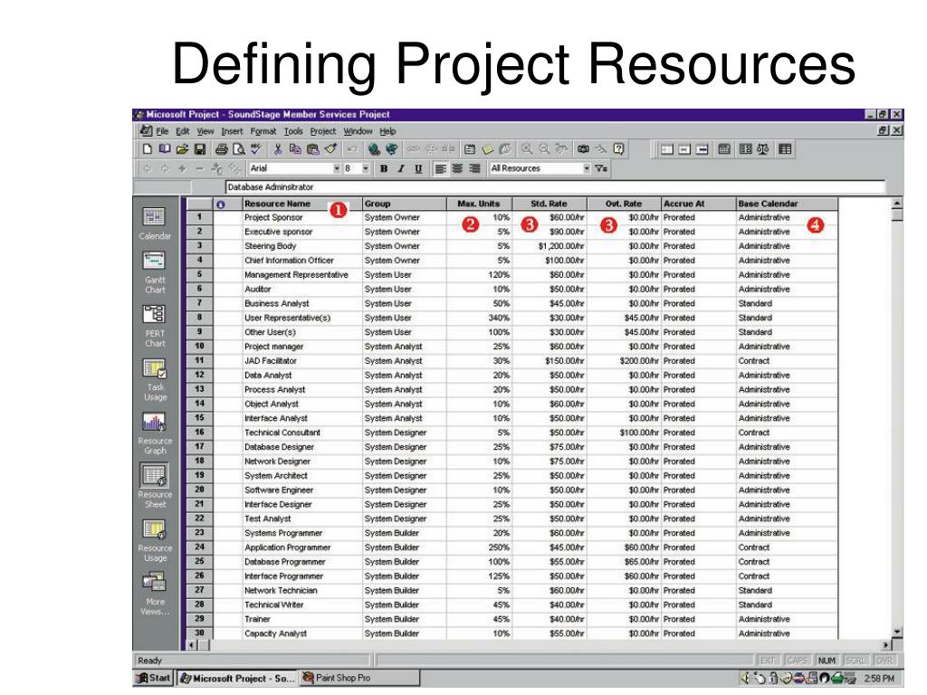Toggle Italic formatting
This screenshot has width=927, height=695.
tap(401, 168)
